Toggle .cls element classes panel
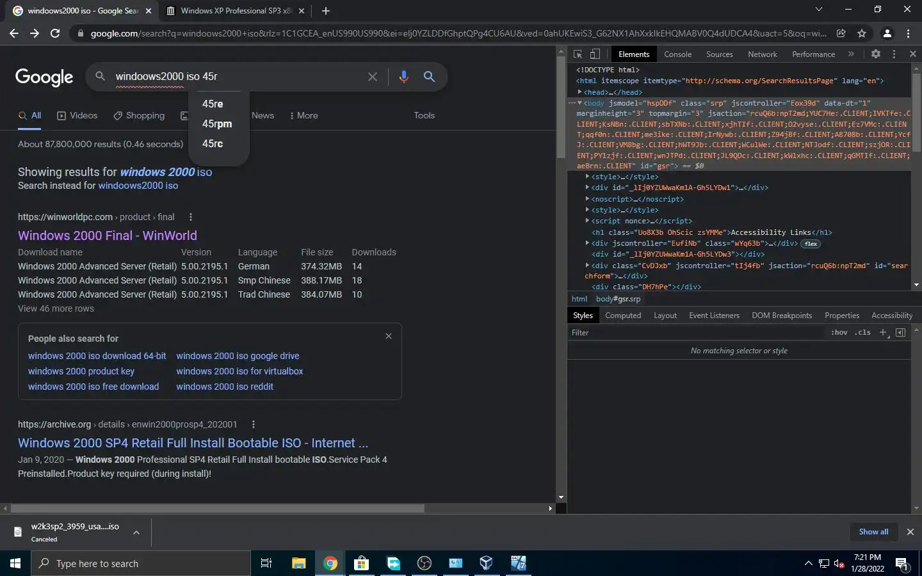Screen dimensions: 922x576 click(x=862, y=332)
